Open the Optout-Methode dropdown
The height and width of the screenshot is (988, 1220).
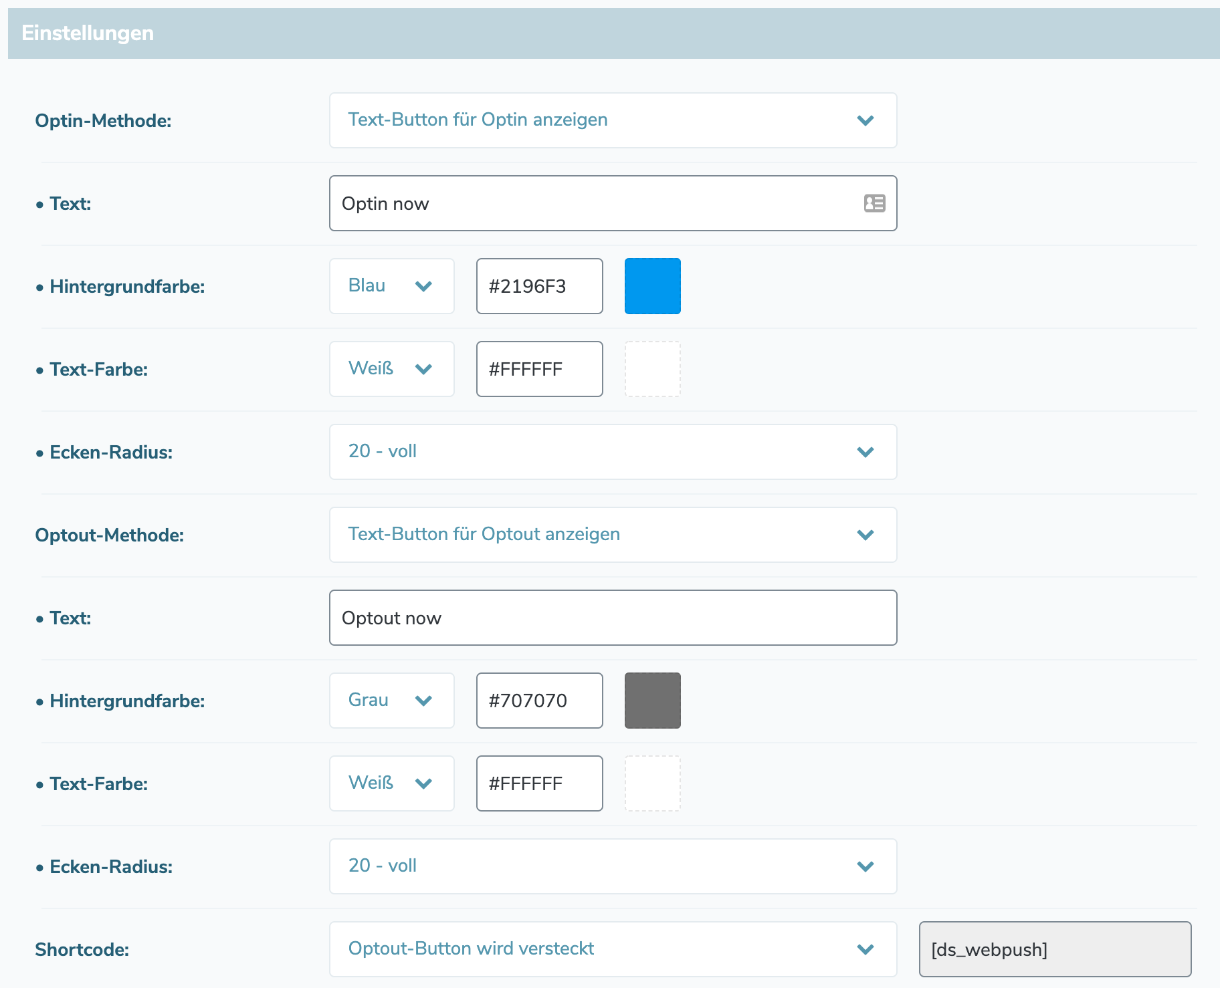(x=612, y=535)
